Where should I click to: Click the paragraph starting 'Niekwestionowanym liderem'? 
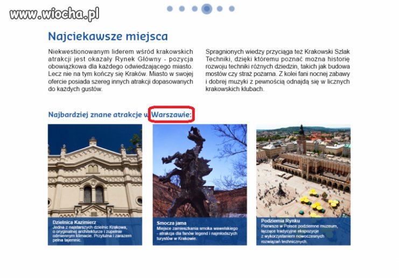(x=121, y=70)
